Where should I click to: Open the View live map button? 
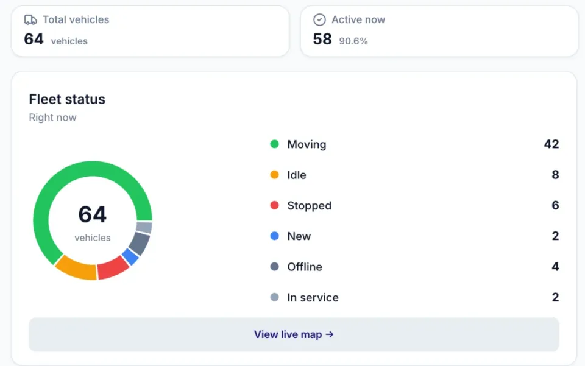[x=294, y=334]
